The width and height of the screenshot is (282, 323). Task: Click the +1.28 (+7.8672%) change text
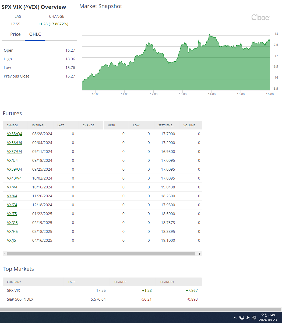pos(53,24)
